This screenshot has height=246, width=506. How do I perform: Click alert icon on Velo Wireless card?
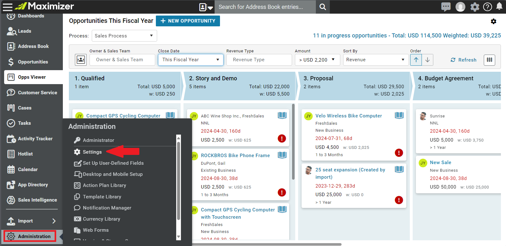point(399,153)
